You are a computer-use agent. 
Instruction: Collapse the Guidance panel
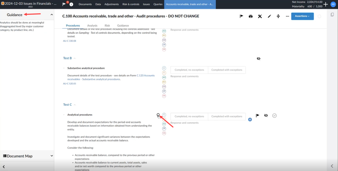point(51,15)
